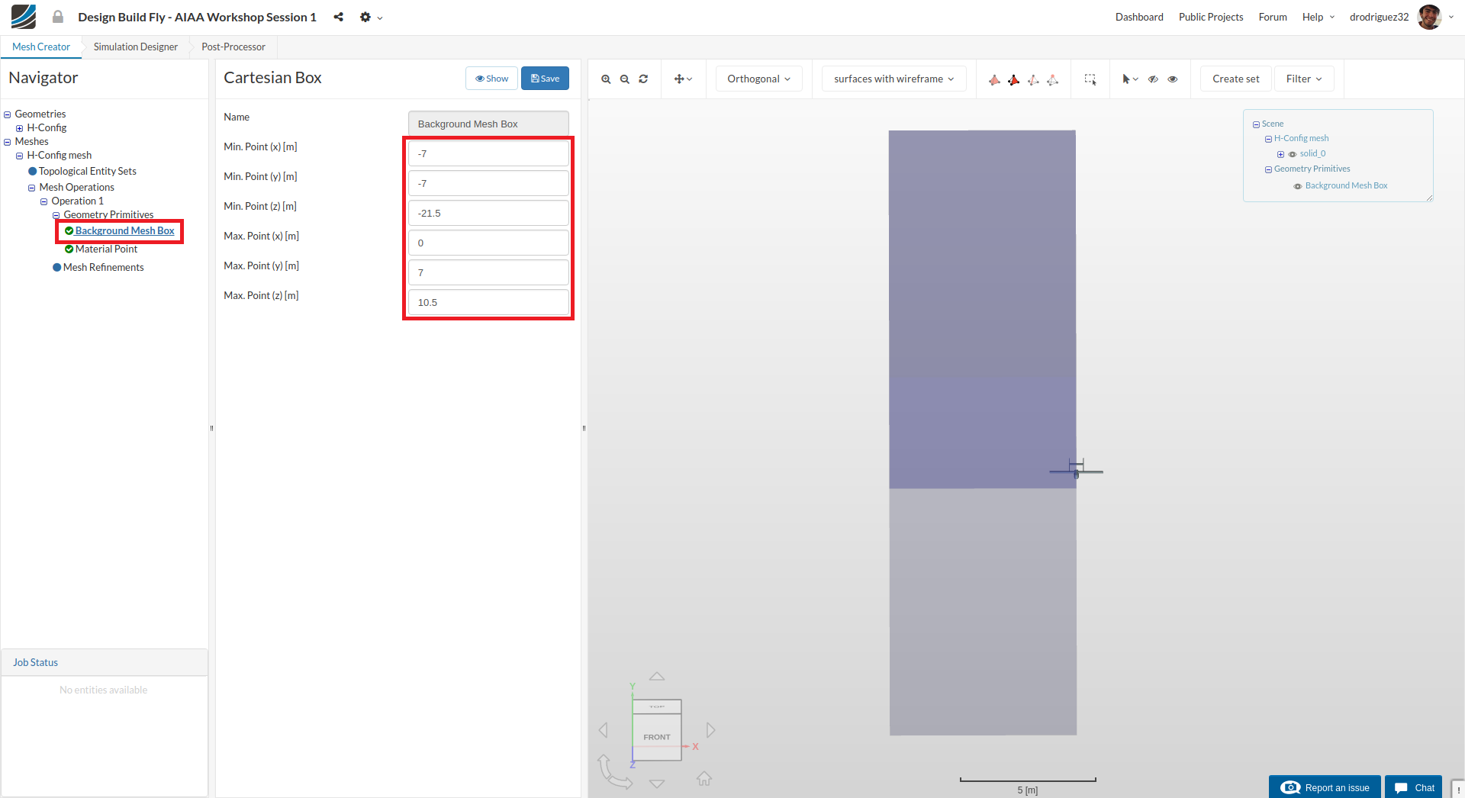Open the Orthogonal projection dropdown
The height and width of the screenshot is (798, 1465).
[759, 79]
